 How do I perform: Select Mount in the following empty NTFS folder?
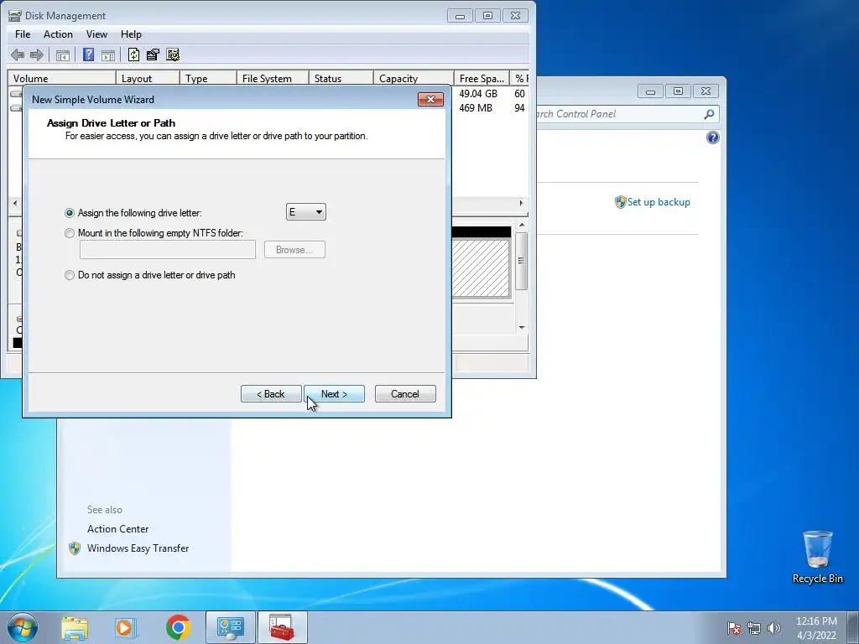tap(70, 233)
